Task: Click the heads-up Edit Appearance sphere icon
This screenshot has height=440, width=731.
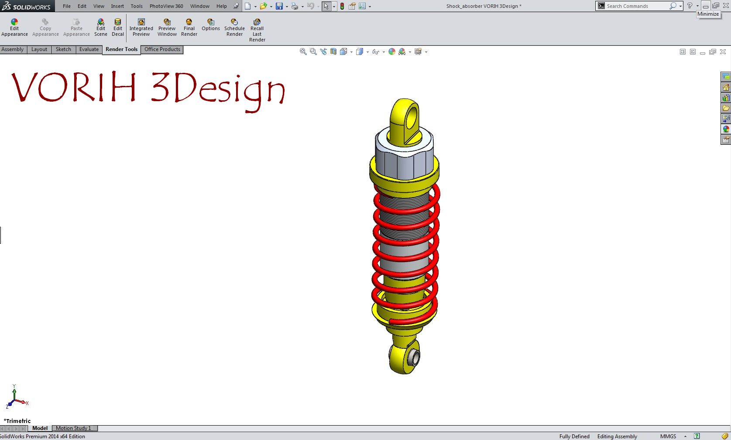Action: click(x=392, y=51)
